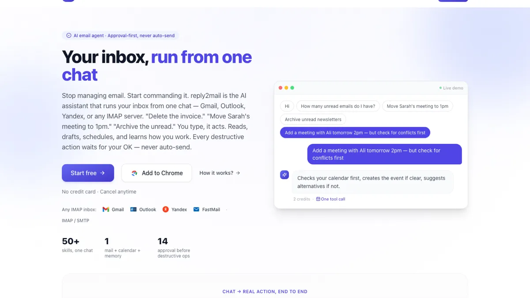This screenshot has height=298, width=530.
Task: Select Move Sarah's meeting to 1pm chip
Action: click(417, 106)
